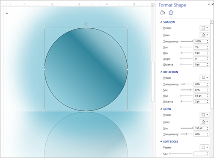Open the Shadow Color picker
The image size is (214, 158).
[205, 35]
